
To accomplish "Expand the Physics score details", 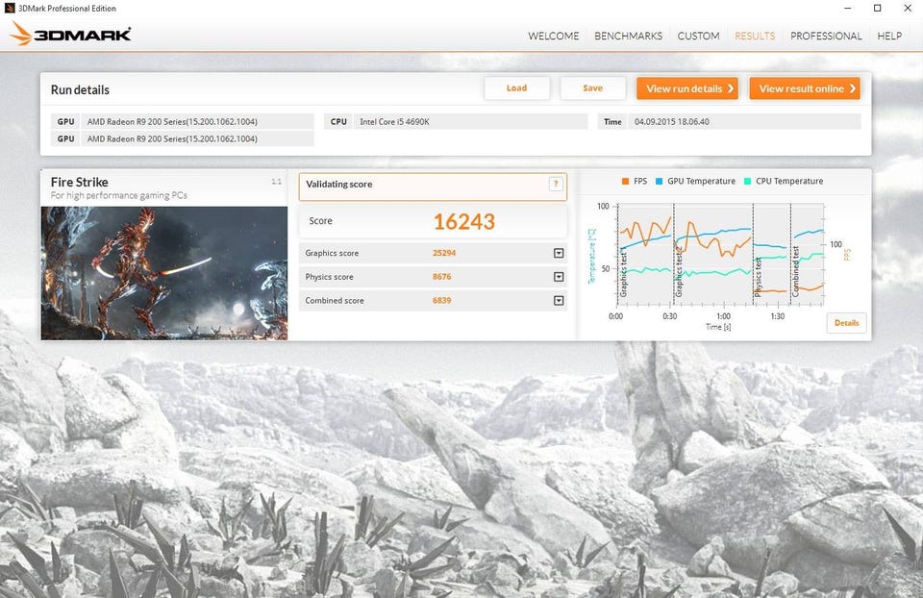I will 559,277.
